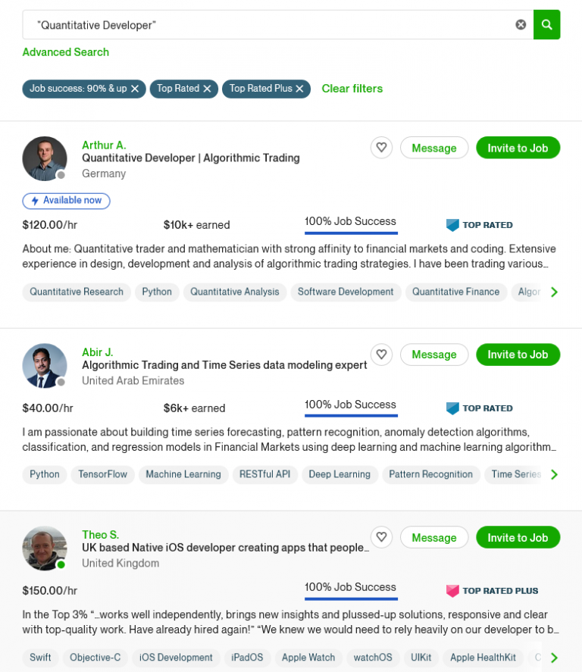Screen dimensions: 582x672
Task: Message Arthur A.
Action: click(433, 148)
